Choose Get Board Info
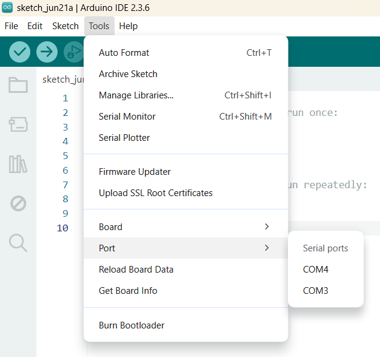Screen dimensions: 380x357 point(185,291)
